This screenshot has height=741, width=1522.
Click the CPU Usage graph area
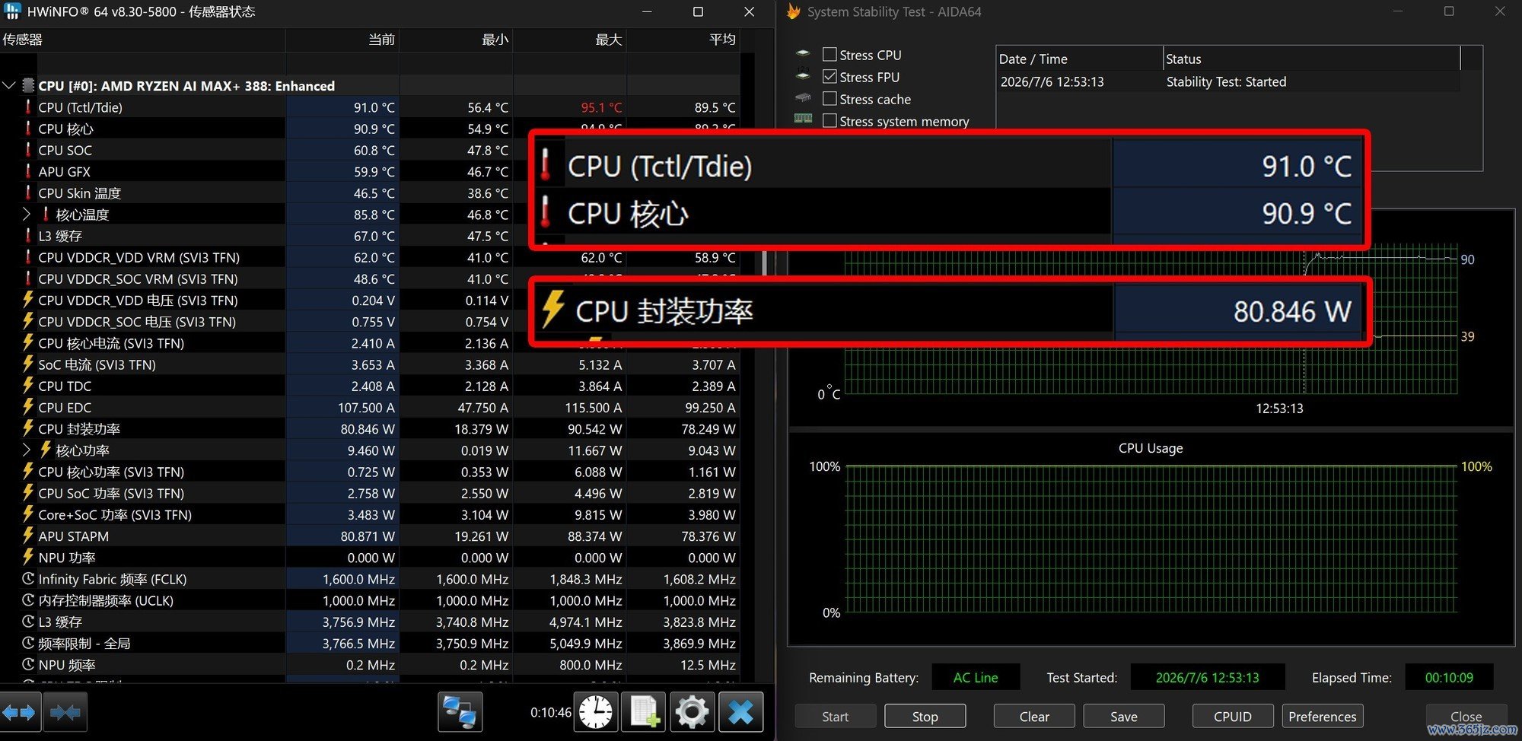click(1151, 539)
